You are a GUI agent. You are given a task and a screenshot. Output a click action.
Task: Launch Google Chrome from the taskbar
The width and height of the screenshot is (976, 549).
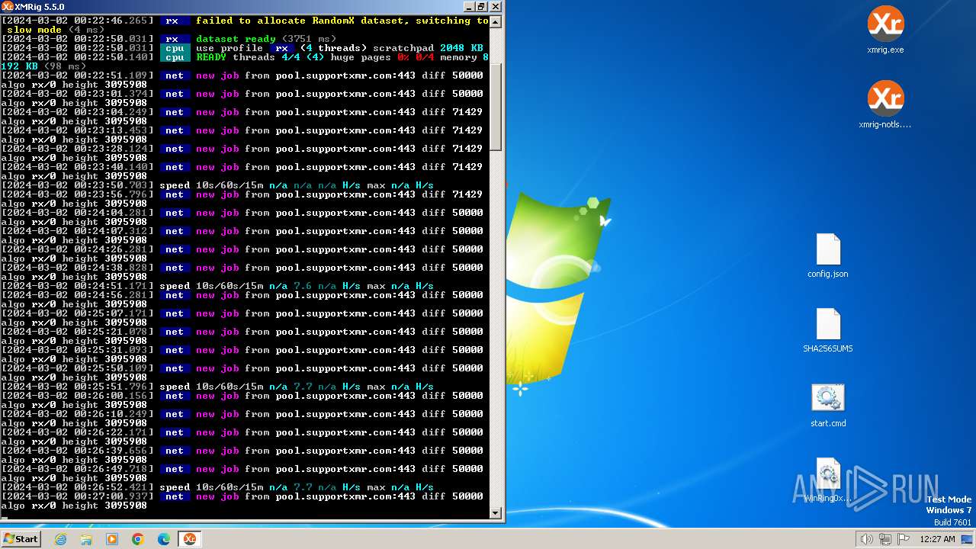(138, 539)
